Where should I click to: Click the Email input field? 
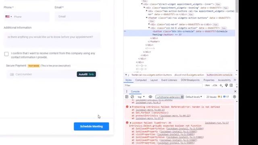pos(78,17)
